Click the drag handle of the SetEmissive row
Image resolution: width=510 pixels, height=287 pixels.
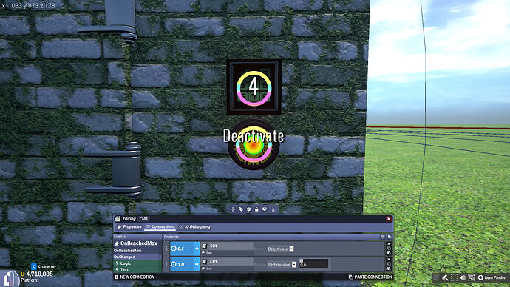166,264
